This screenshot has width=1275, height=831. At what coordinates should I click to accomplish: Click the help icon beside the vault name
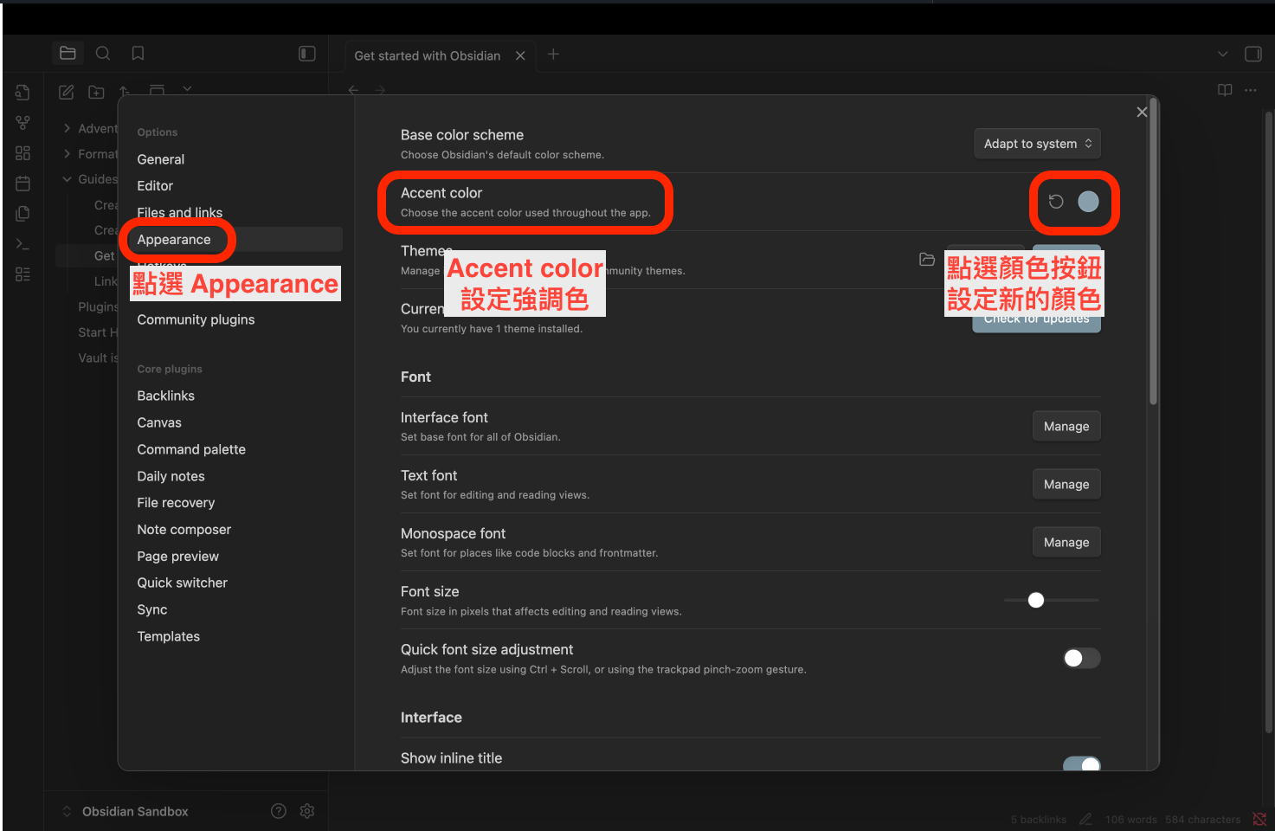coord(279,811)
